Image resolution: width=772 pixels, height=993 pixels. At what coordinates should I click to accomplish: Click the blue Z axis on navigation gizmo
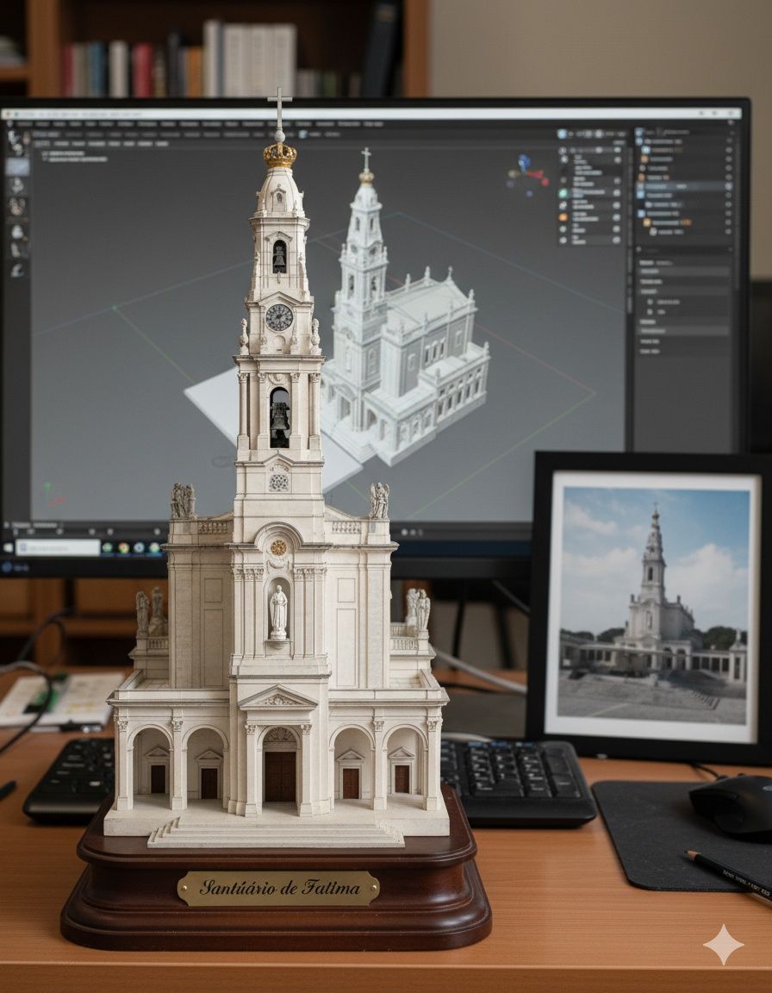coord(523,161)
